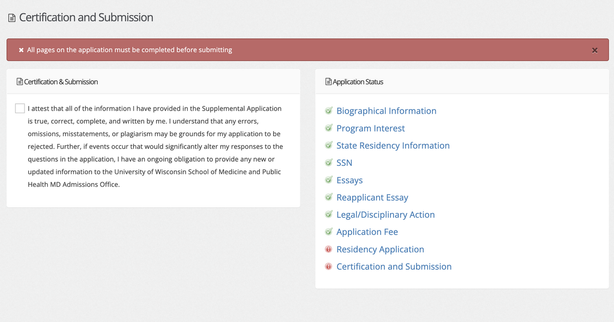This screenshot has height=322, width=614.
Task: Check the attestation checkbox
Action: pos(20,109)
